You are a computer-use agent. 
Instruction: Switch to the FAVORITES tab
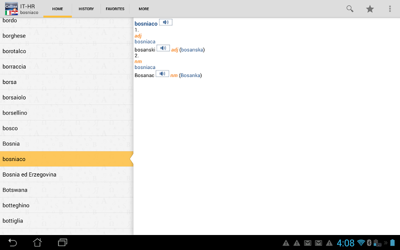tap(115, 9)
